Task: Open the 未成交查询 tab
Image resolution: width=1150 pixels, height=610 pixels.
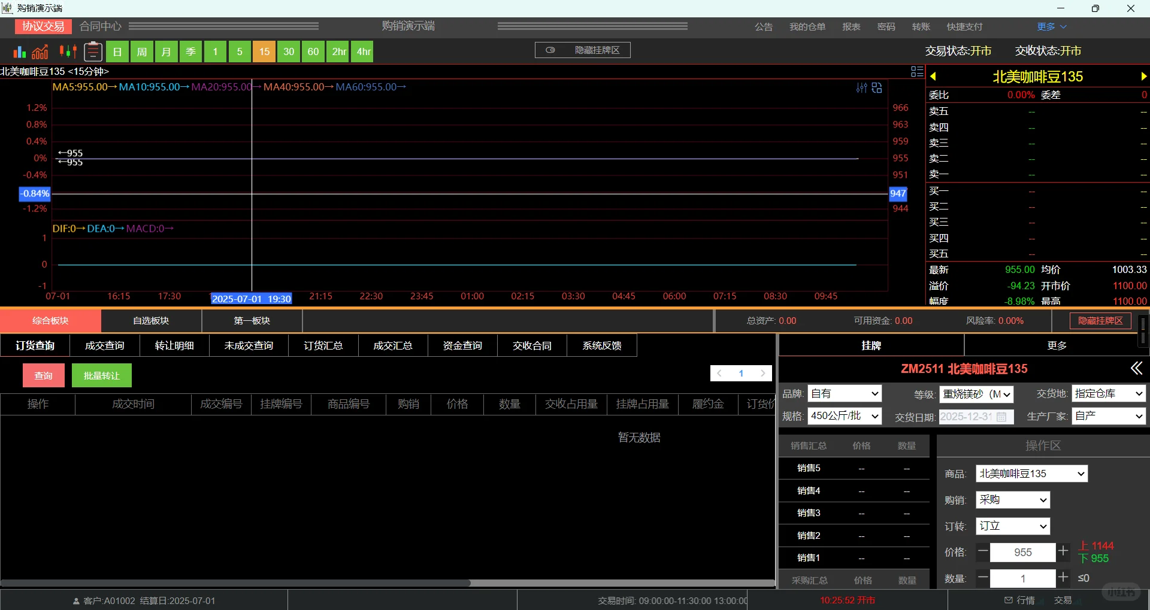Action: (x=249, y=345)
